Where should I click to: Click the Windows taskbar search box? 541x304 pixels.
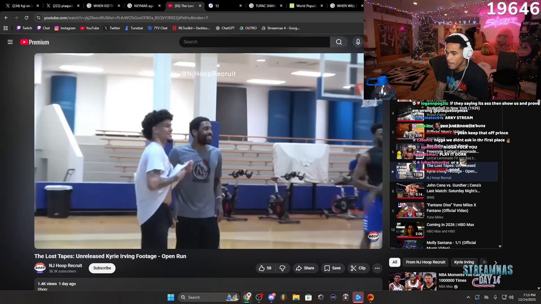click(209, 297)
